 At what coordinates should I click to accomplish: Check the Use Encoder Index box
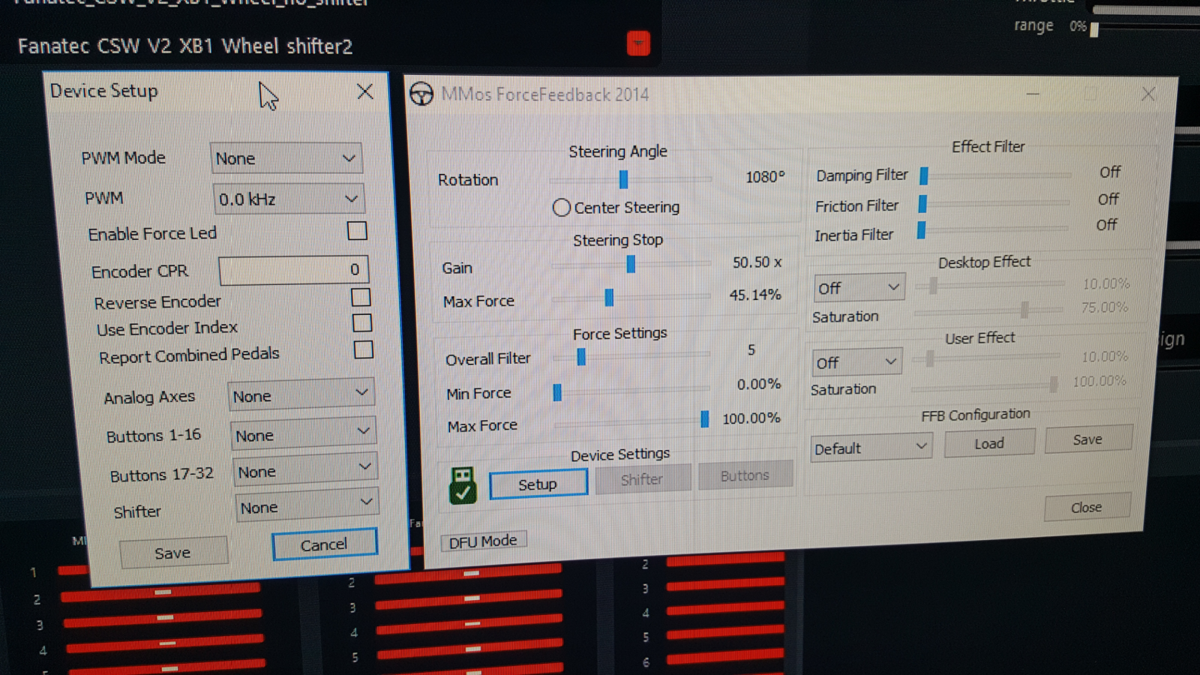pos(362,323)
